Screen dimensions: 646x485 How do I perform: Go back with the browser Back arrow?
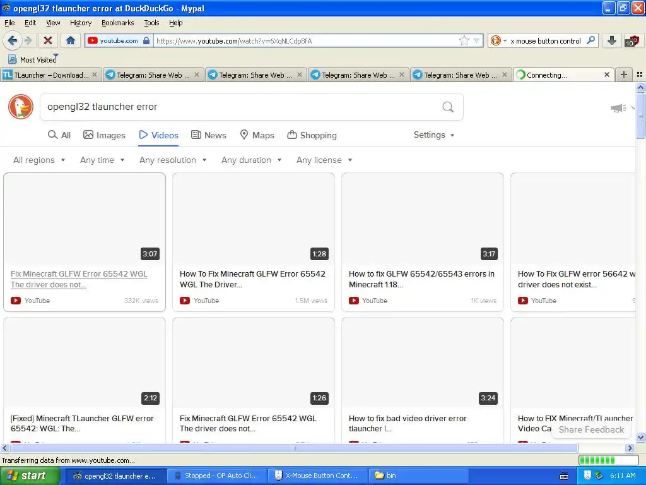[13, 40]
